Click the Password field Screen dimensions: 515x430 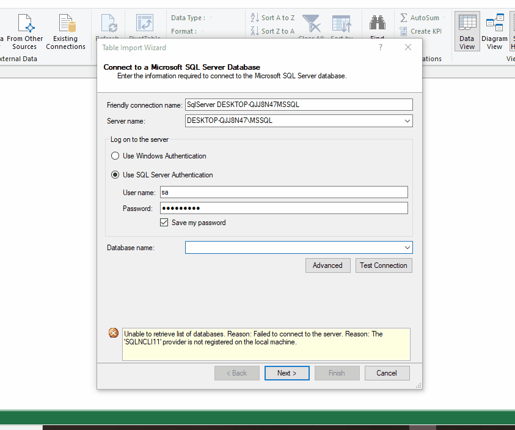coord(284,208)
